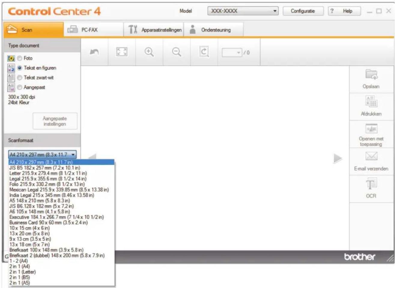Choose Folio 215.9 x 330.2 mm format
Image resolution: width=395 pixels, height=288 pixels.
(x=62, y=184)
